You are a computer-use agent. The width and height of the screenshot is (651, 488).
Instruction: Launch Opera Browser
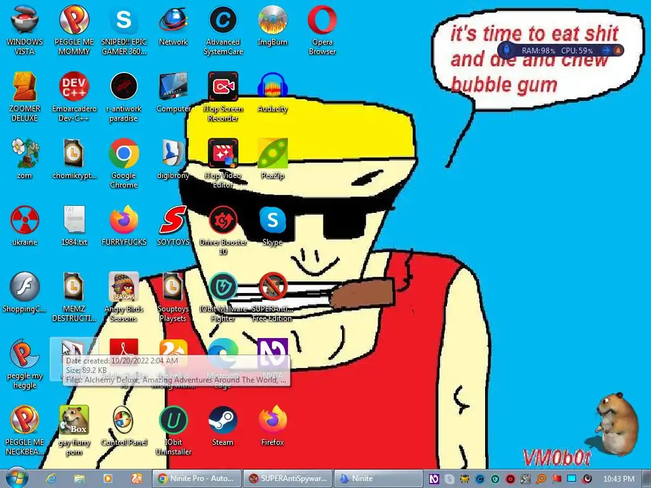tap(322, 30)
